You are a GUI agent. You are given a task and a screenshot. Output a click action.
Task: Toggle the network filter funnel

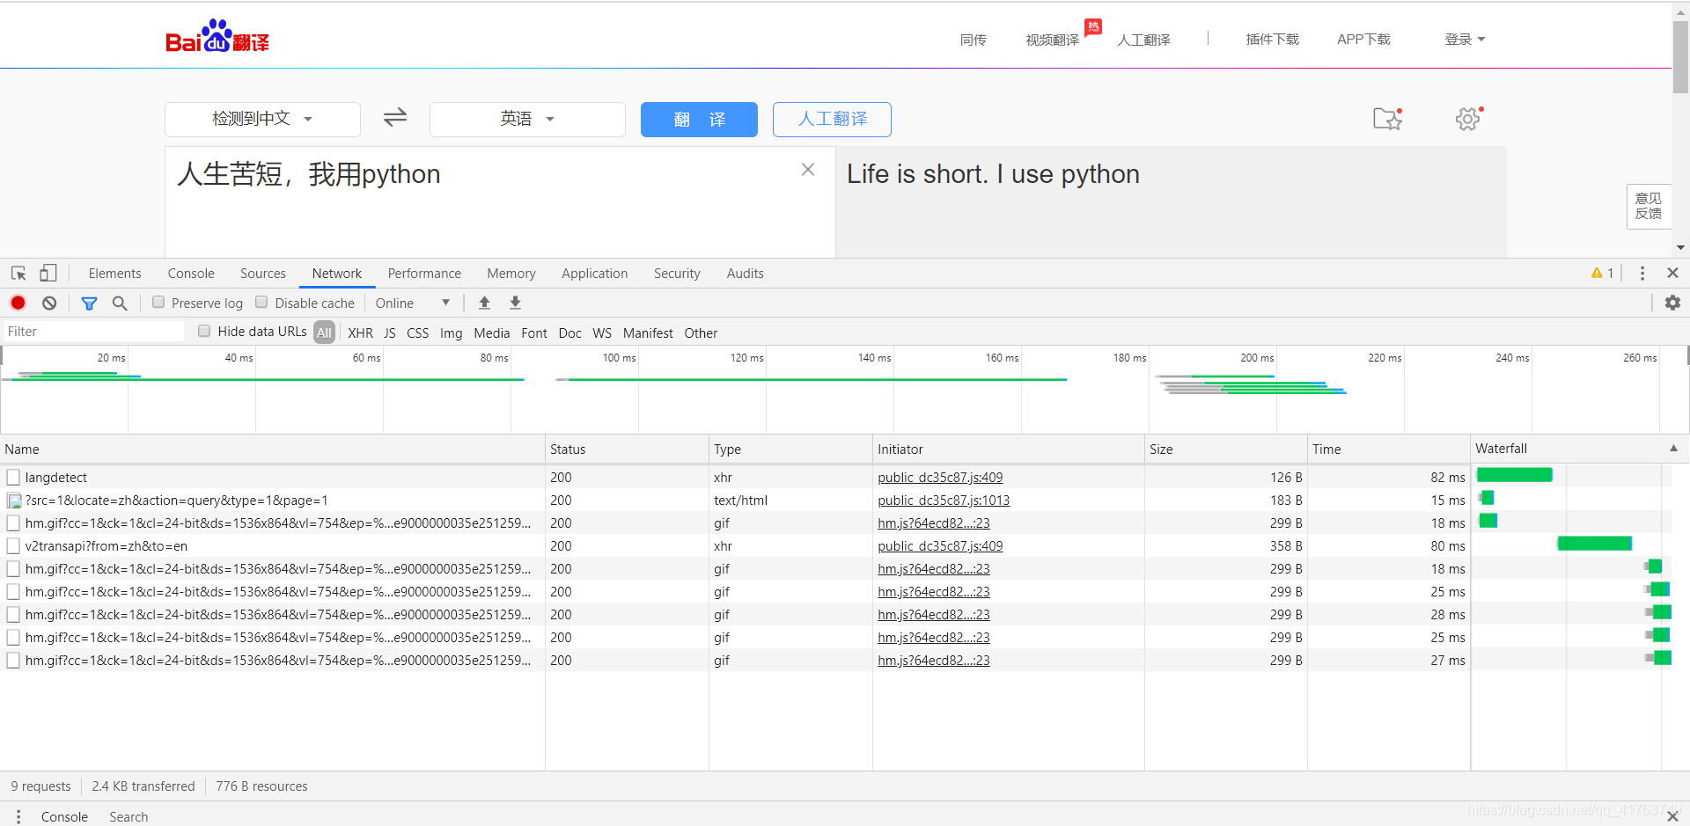89,303
